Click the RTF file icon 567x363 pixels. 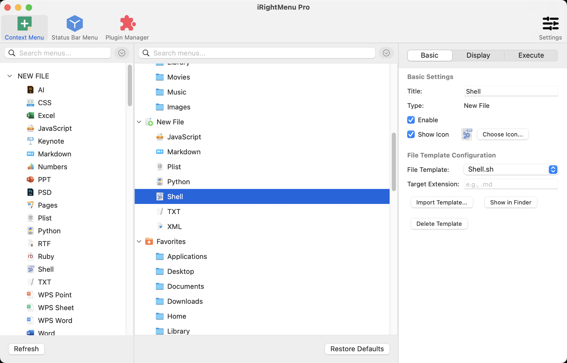point(30,244)
